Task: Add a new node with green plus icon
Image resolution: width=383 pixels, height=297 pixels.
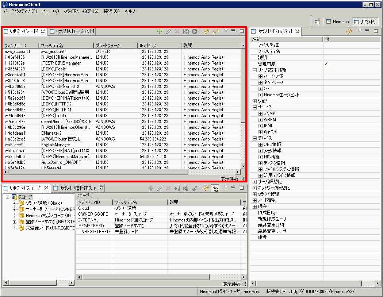Action: click(x=160, y=31)
